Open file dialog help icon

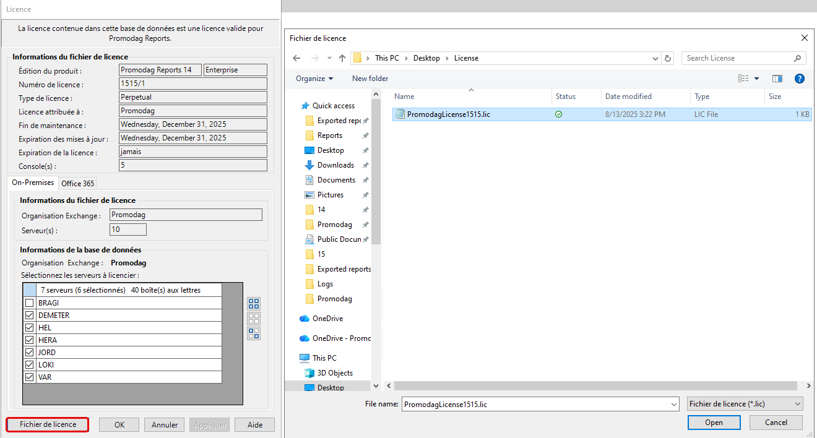click(x=799, y=79)
